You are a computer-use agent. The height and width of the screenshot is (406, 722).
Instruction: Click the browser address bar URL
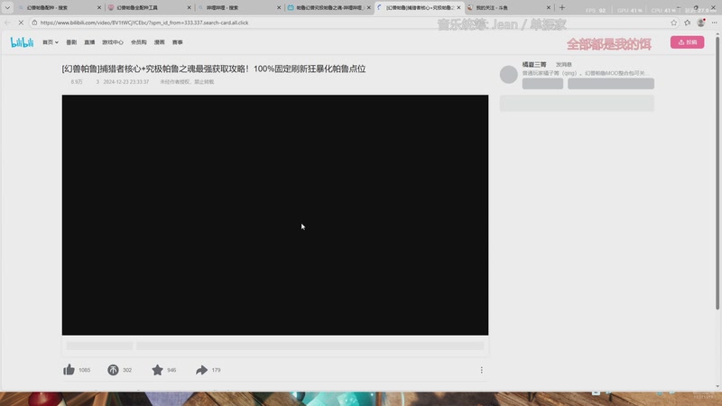[x=144, y=23]
